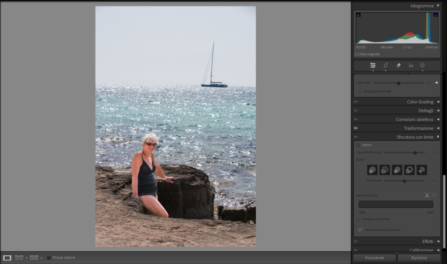Screen dimensions: 447x264
Task: Select the Crop tool in the tool strip
Action: point(386,65)
